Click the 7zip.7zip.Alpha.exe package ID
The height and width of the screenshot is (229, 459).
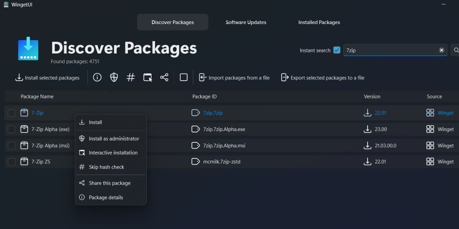(224, 129)
